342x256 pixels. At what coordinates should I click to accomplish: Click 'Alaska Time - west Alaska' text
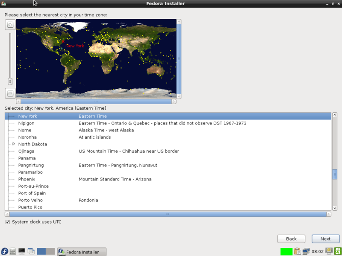coord(106,130)
